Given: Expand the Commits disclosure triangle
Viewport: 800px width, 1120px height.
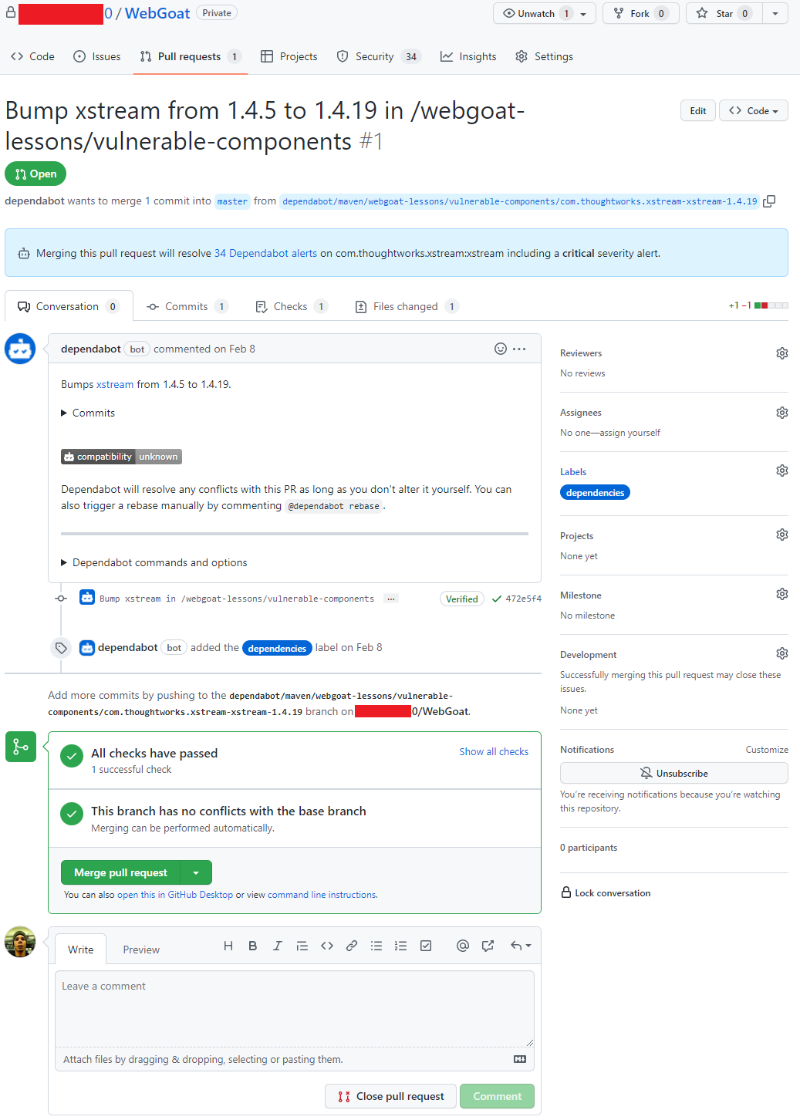Looking at the screenshot, I should click(x=64, y=413).
